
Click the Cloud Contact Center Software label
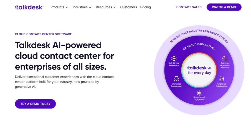click(43, 34)
